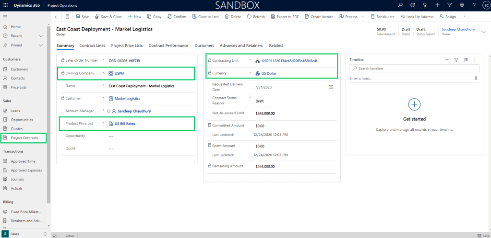Expand the Recent section chevron
Image resolution: width=491 pixels, height=238 pixels.
40,36
